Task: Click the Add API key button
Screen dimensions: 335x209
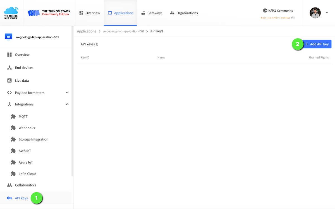Action: pyautogui.click(x=317, y=44)
